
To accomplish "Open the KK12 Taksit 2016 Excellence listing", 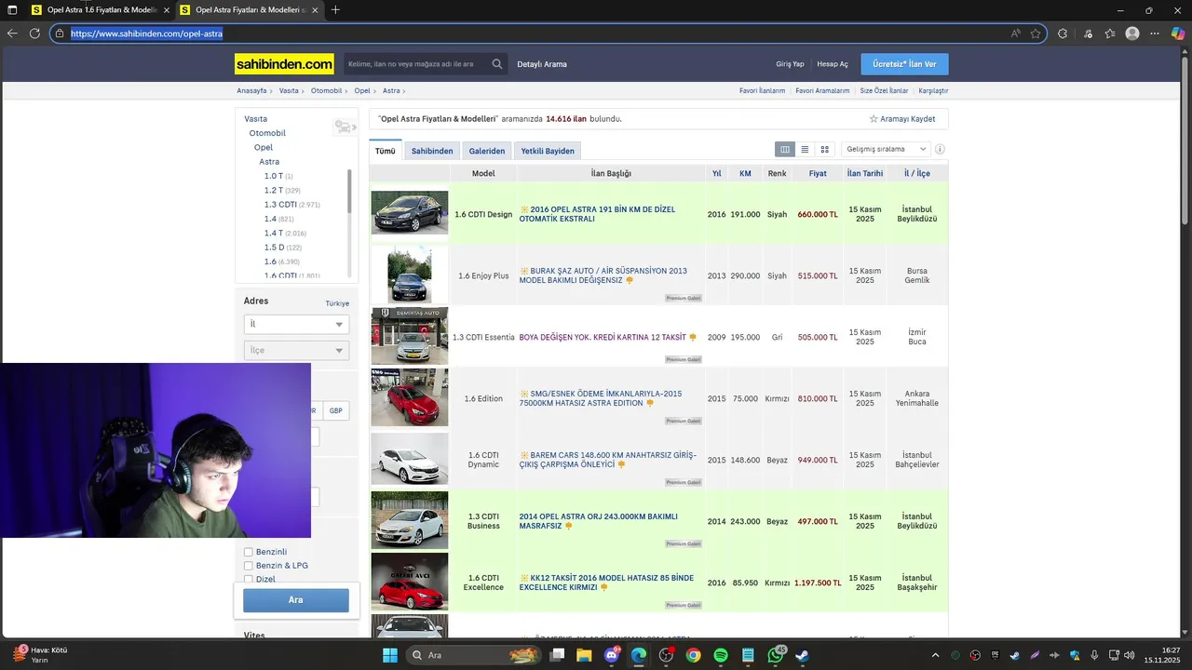I will point(606,583).
